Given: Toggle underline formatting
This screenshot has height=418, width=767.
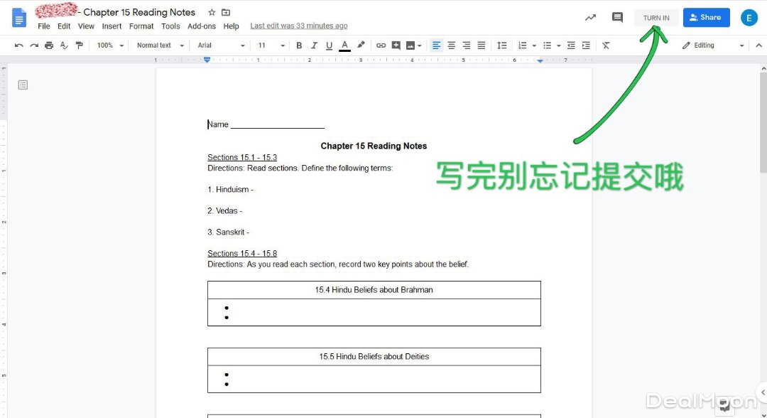Looking at the screenshot, I should coord(329,45).
